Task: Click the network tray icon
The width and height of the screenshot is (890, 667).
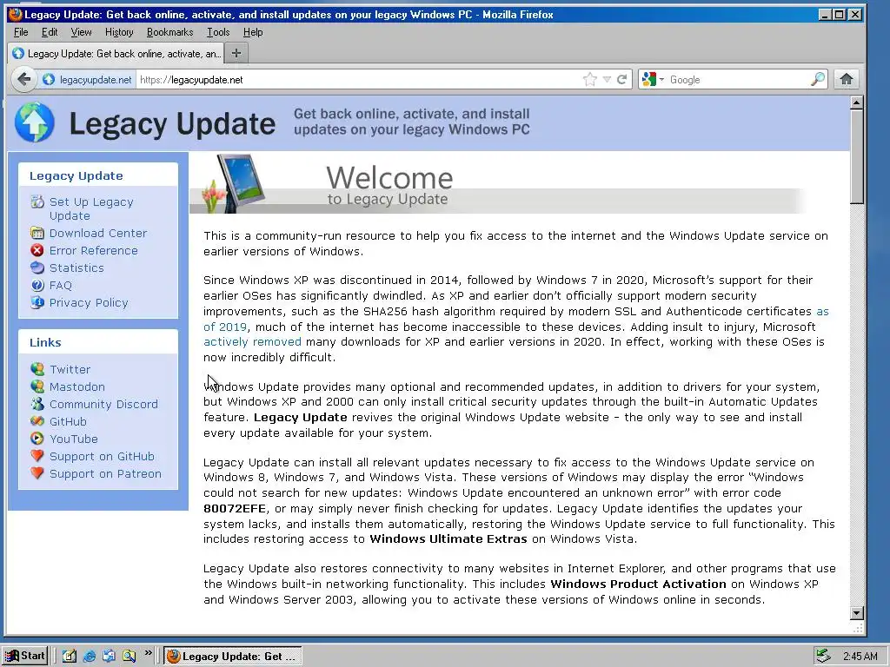Action: point(823,657)
